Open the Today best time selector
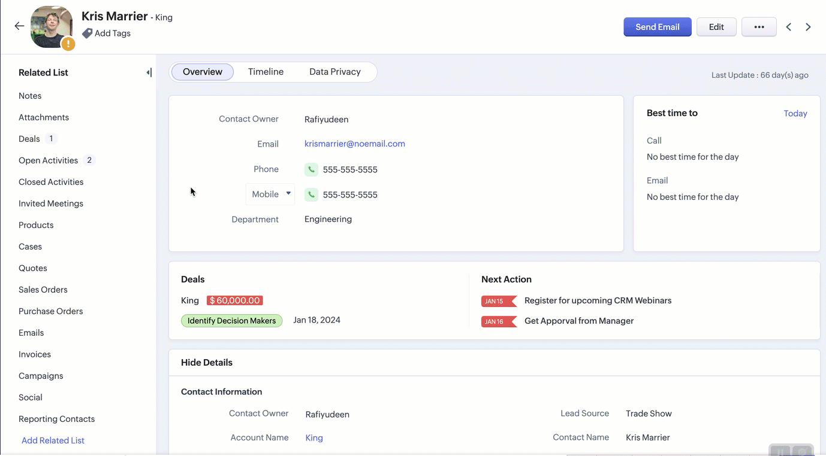Screen dimensions: 826x456 point(795,114)
